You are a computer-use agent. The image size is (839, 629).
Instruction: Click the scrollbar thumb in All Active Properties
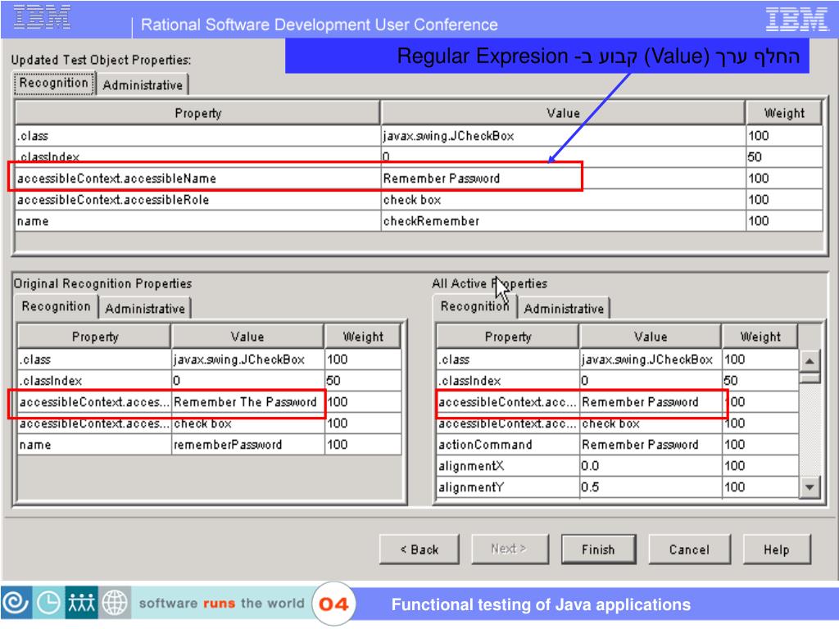click(810, 378)
